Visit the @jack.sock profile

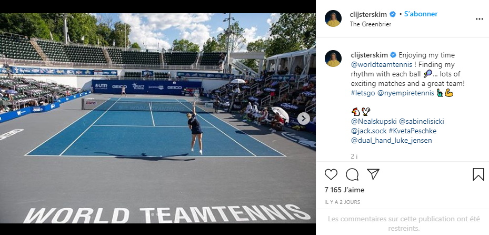(x=368, y=131)
